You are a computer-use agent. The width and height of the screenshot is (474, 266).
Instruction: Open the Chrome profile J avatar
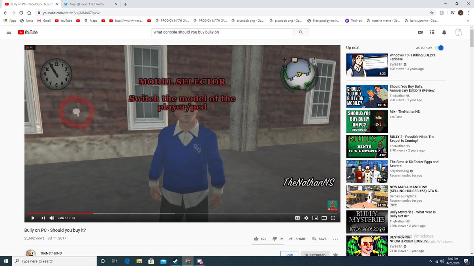(x=461, y=13)
